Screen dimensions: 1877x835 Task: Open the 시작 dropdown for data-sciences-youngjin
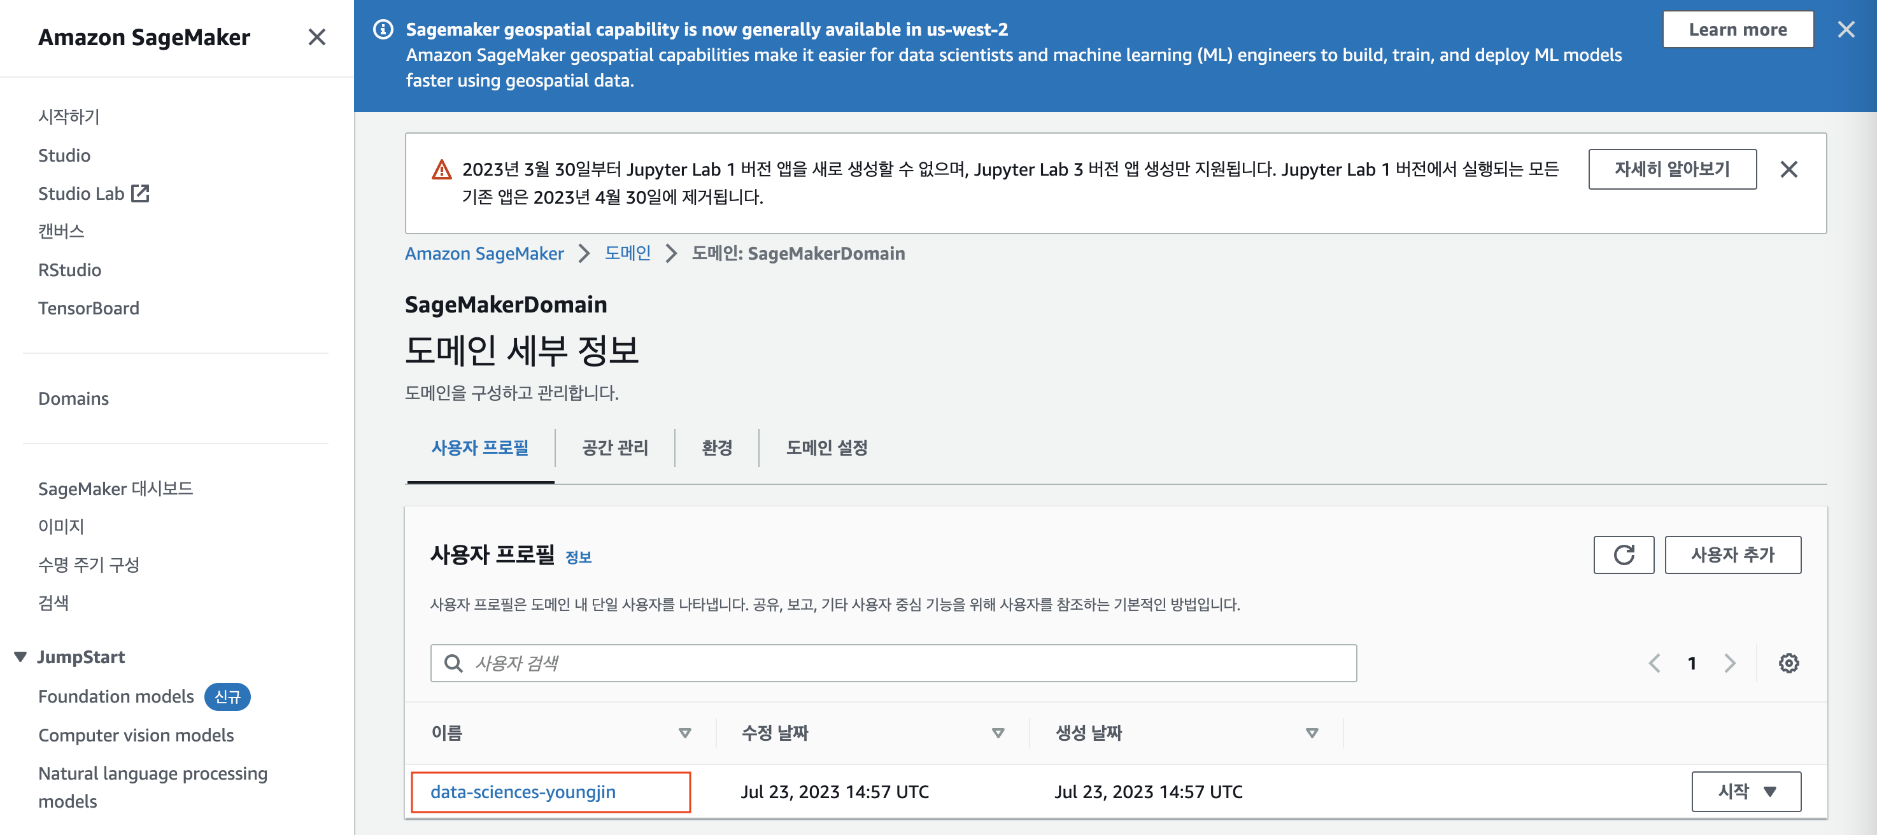click(1746, 791)
